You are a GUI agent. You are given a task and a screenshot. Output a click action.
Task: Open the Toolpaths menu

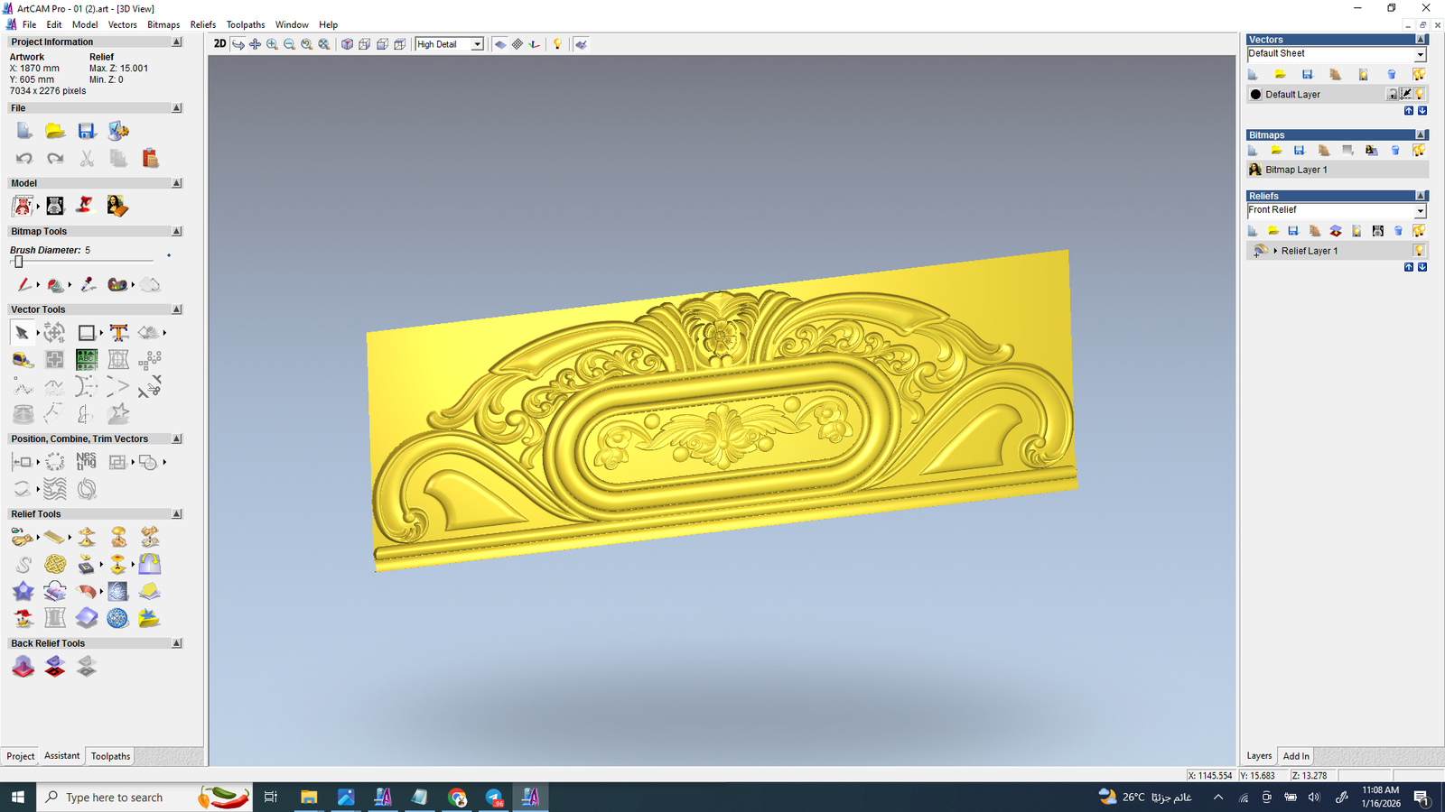pyautogui.click(x=246, y=24)
